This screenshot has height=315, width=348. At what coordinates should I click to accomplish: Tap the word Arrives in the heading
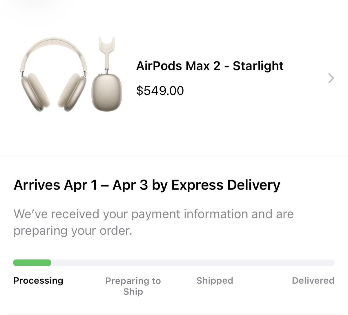[37, 185]
